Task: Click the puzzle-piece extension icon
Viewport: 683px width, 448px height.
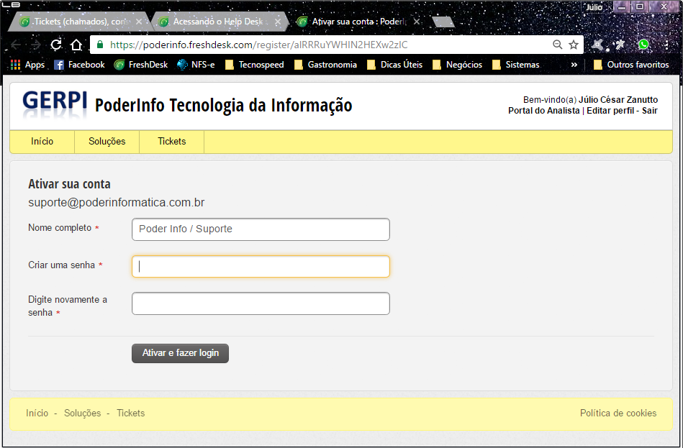Action: point(620,45)
